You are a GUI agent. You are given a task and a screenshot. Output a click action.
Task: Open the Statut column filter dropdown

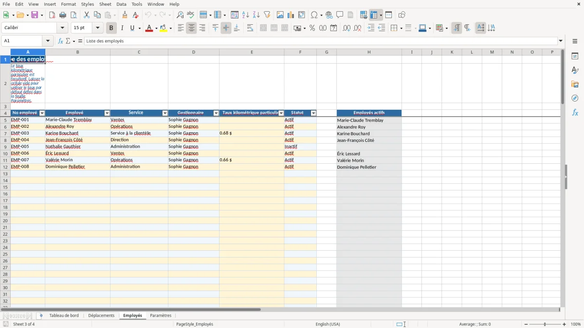(x=313, y=113)
